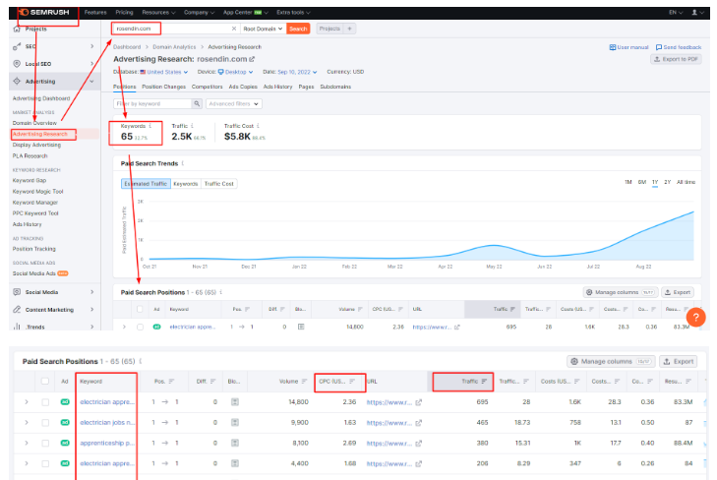The height and width of the screenshot is (480, 717).
Task: Open the Sep 10, 2022 date dropdown
Action: pyautogui.click(x=297, y=72)
